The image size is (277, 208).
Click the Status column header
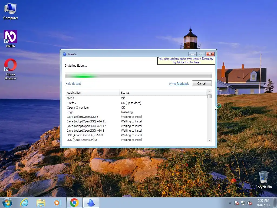[163, 93]
